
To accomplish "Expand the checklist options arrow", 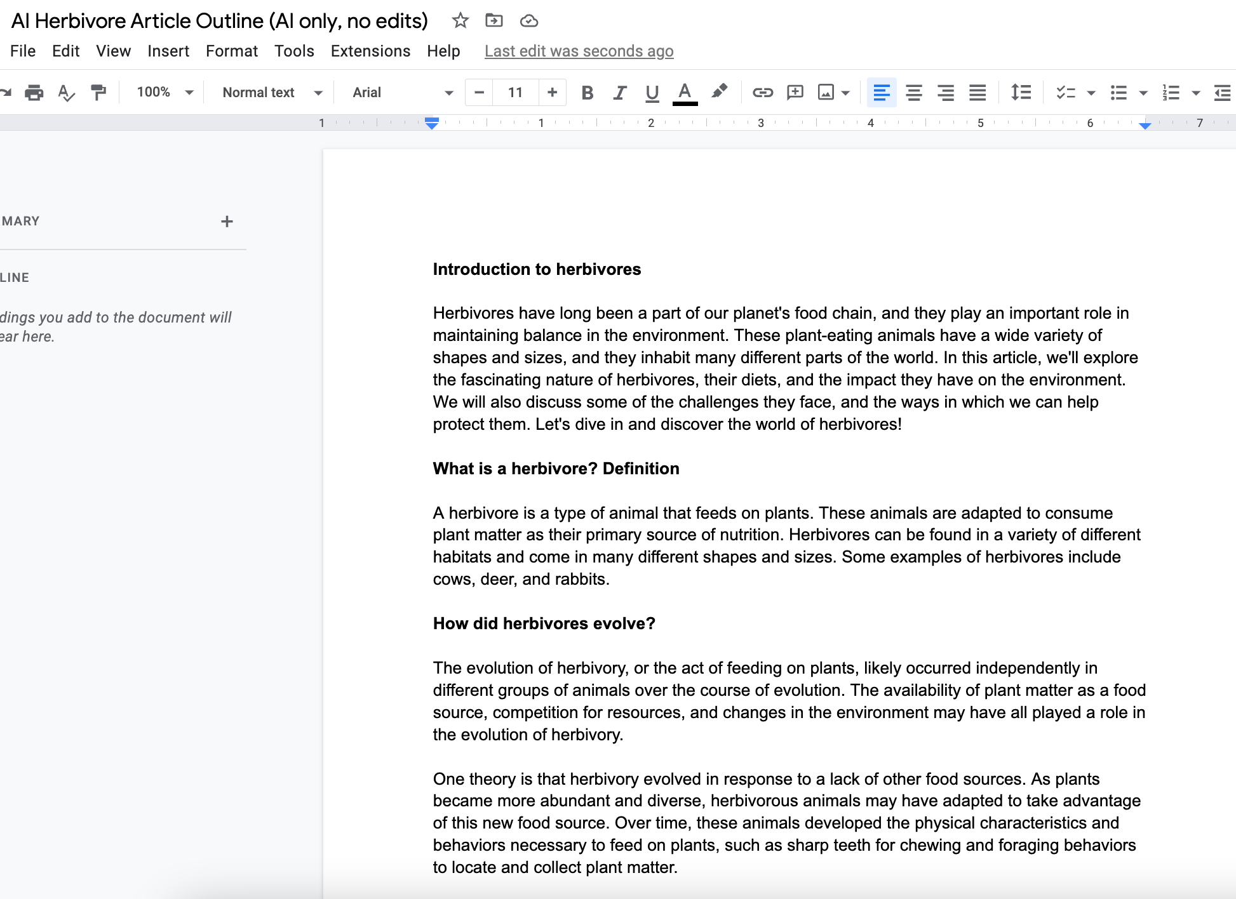I will [x=1091, y=93].
